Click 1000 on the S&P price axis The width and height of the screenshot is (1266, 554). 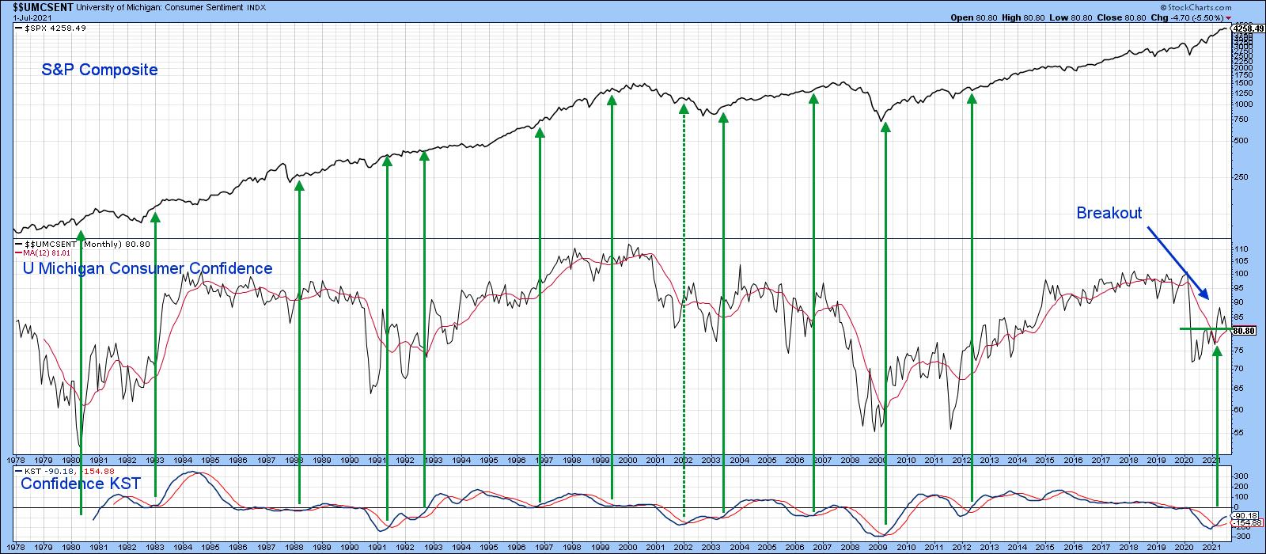click(1244, 104)
